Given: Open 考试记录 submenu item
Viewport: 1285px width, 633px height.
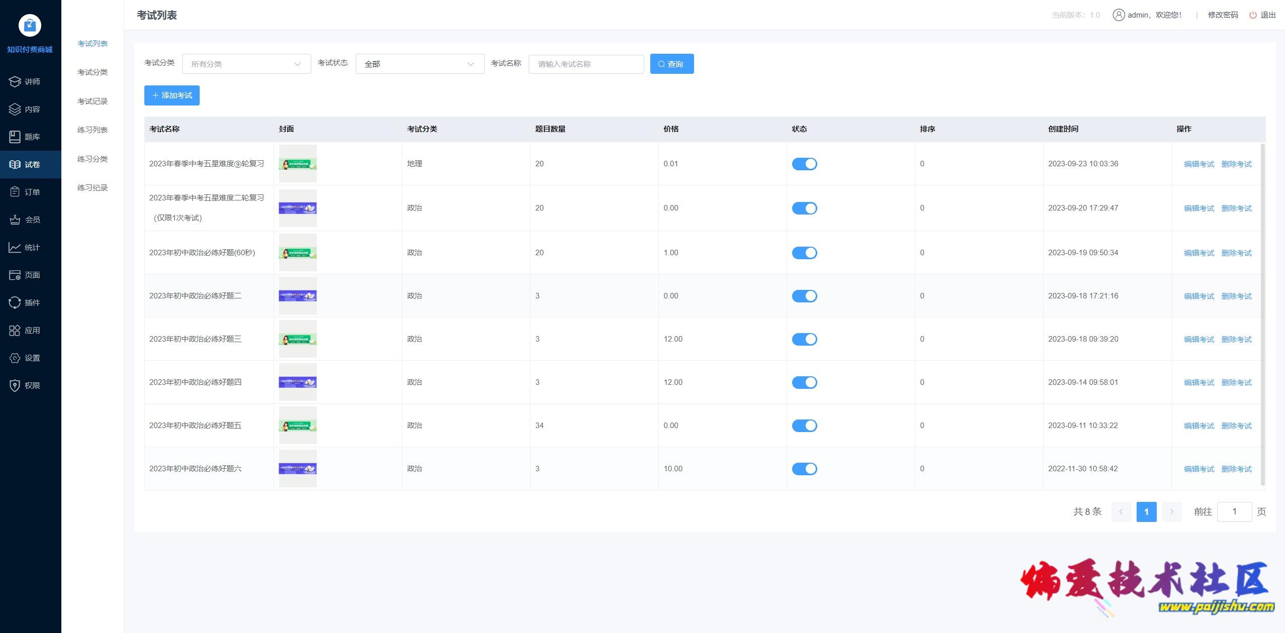Looking at the screenshot, I should pos(93,101).
